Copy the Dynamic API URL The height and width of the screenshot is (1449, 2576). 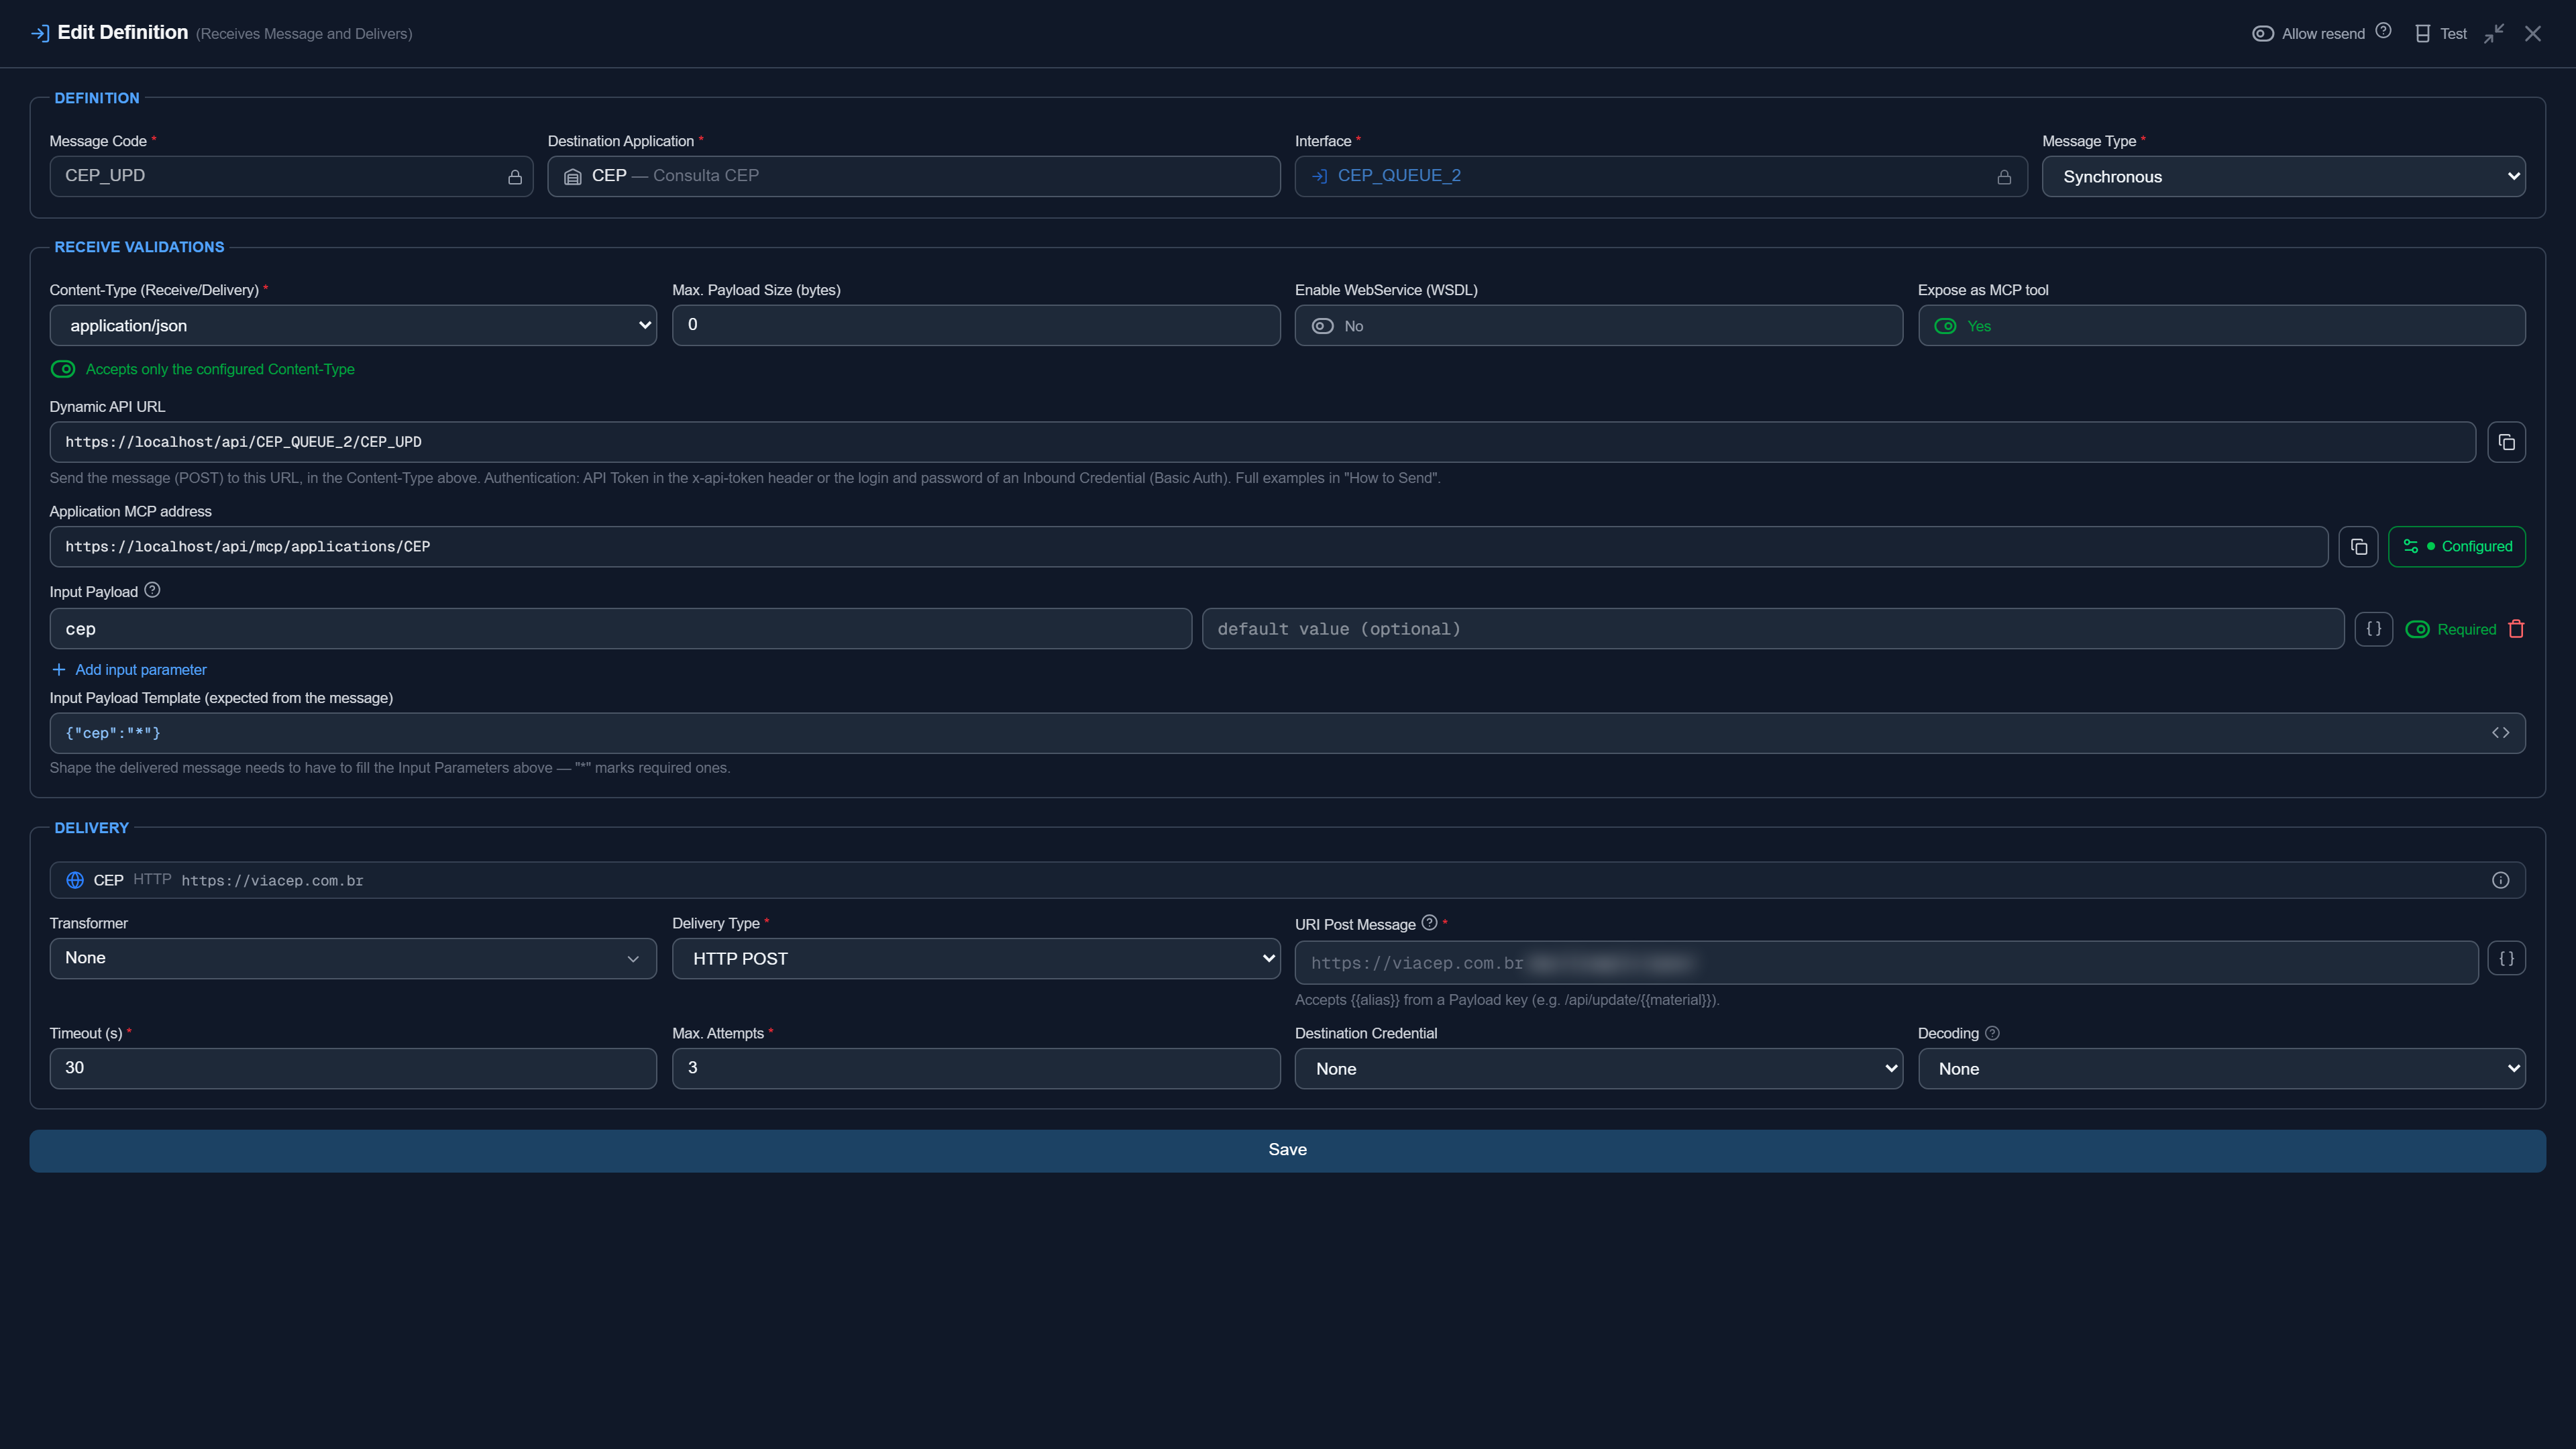pos(2506,442)
